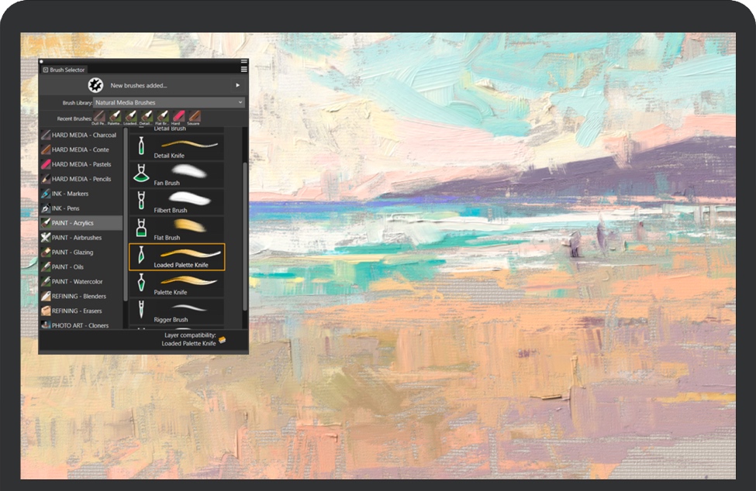Select HARD MEDIA - Conte category
The height and width of the screenshot is (491, 756).
(81, 149)
